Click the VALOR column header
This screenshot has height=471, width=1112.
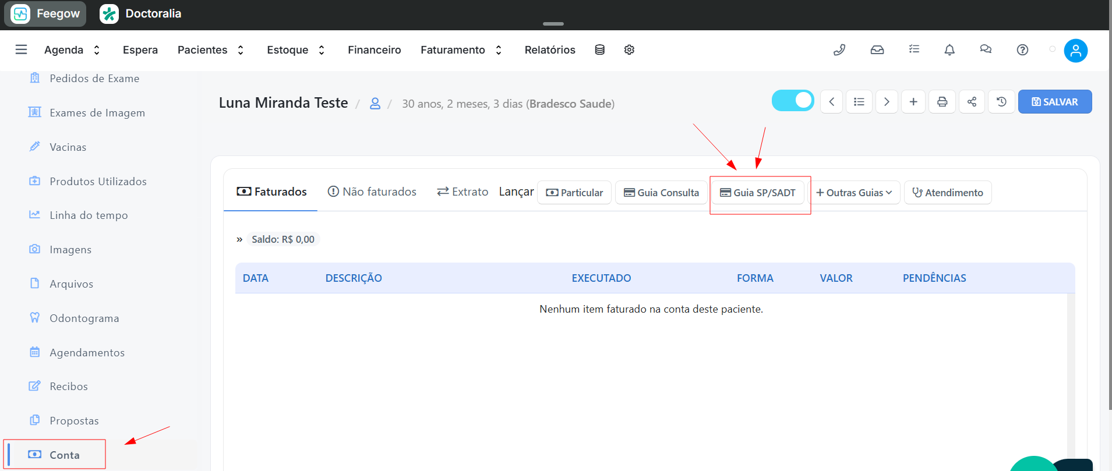point(836,278)
